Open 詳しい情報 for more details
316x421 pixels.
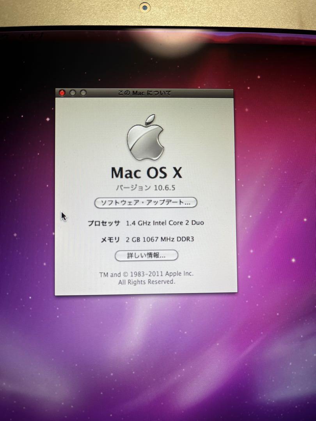click(x=146, y=255)
